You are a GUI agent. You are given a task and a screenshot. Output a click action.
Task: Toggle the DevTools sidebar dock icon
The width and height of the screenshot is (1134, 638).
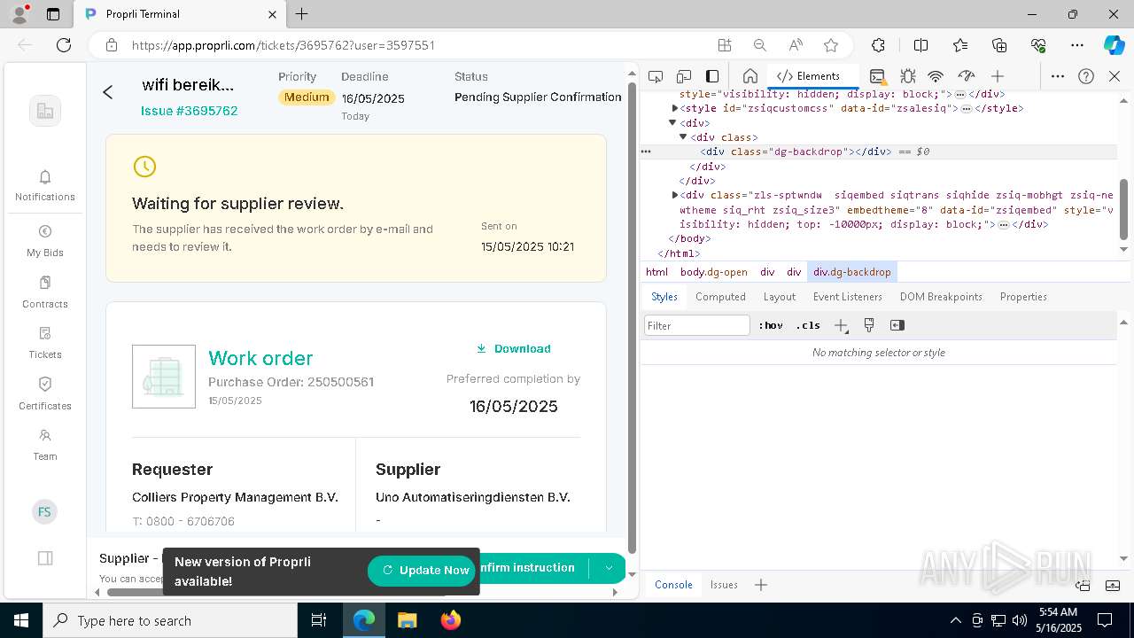[712, 76]
